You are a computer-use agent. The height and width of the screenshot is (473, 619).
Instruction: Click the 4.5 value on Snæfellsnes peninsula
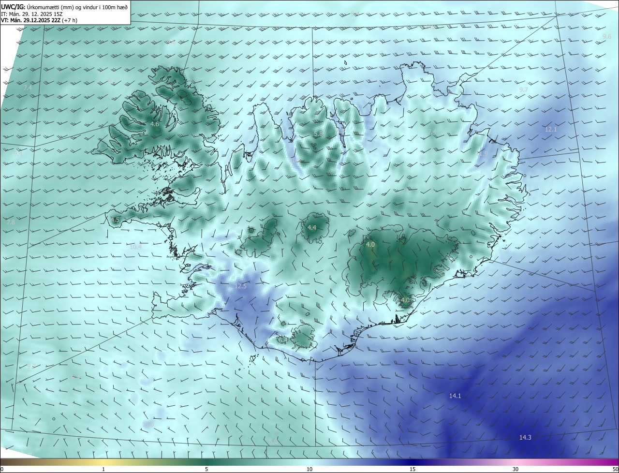115,220
